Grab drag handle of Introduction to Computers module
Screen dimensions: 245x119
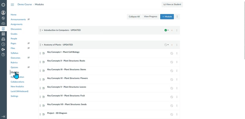40,30
